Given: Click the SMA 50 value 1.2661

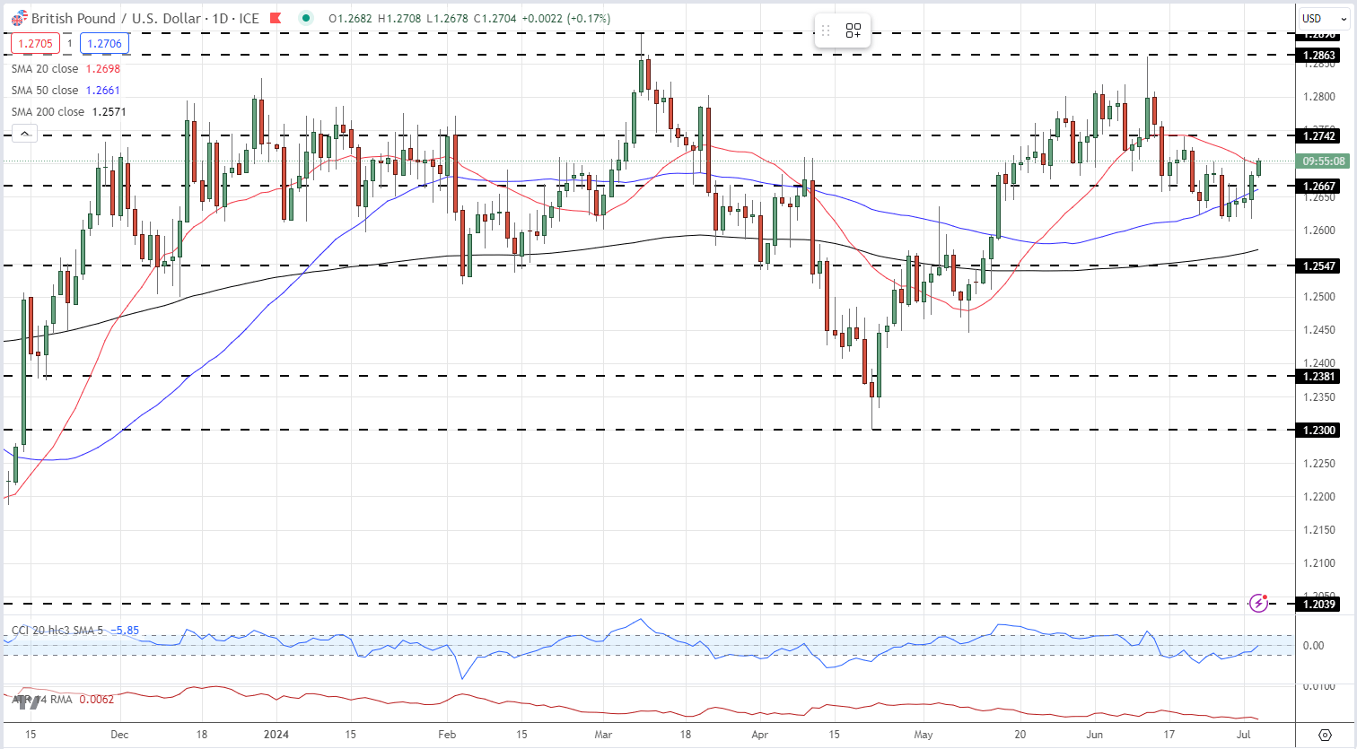Looking at the screenshot, I should click(x=102, y=91).
